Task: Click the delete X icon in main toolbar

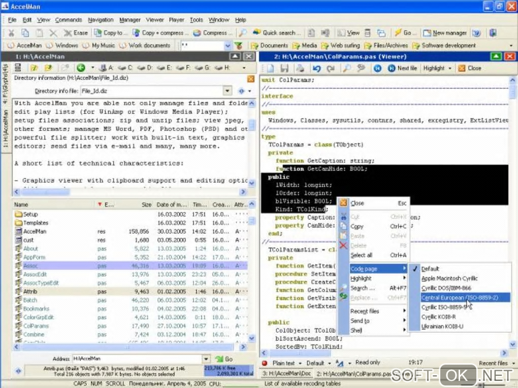Action: click(53, 32)
